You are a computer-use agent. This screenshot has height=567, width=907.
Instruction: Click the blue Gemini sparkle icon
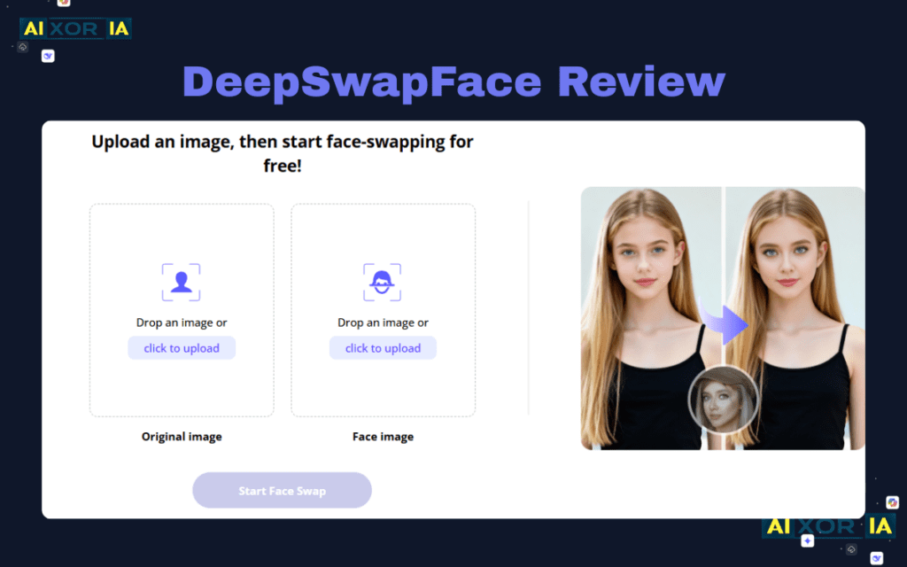click(x=807, y=540)
